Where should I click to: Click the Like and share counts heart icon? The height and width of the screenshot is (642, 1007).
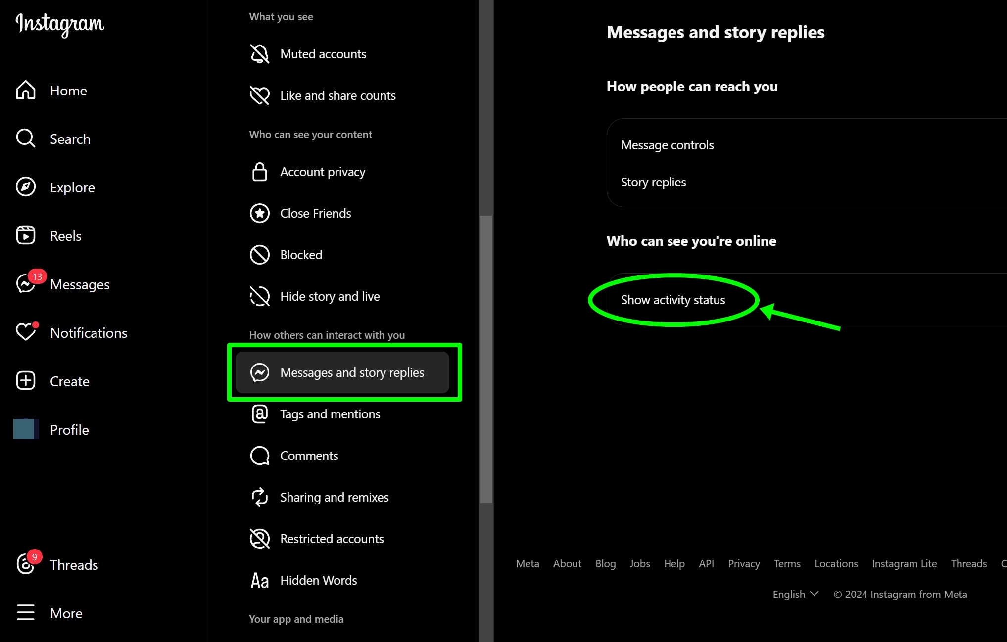pyautogui.click(x=260, y=95)
